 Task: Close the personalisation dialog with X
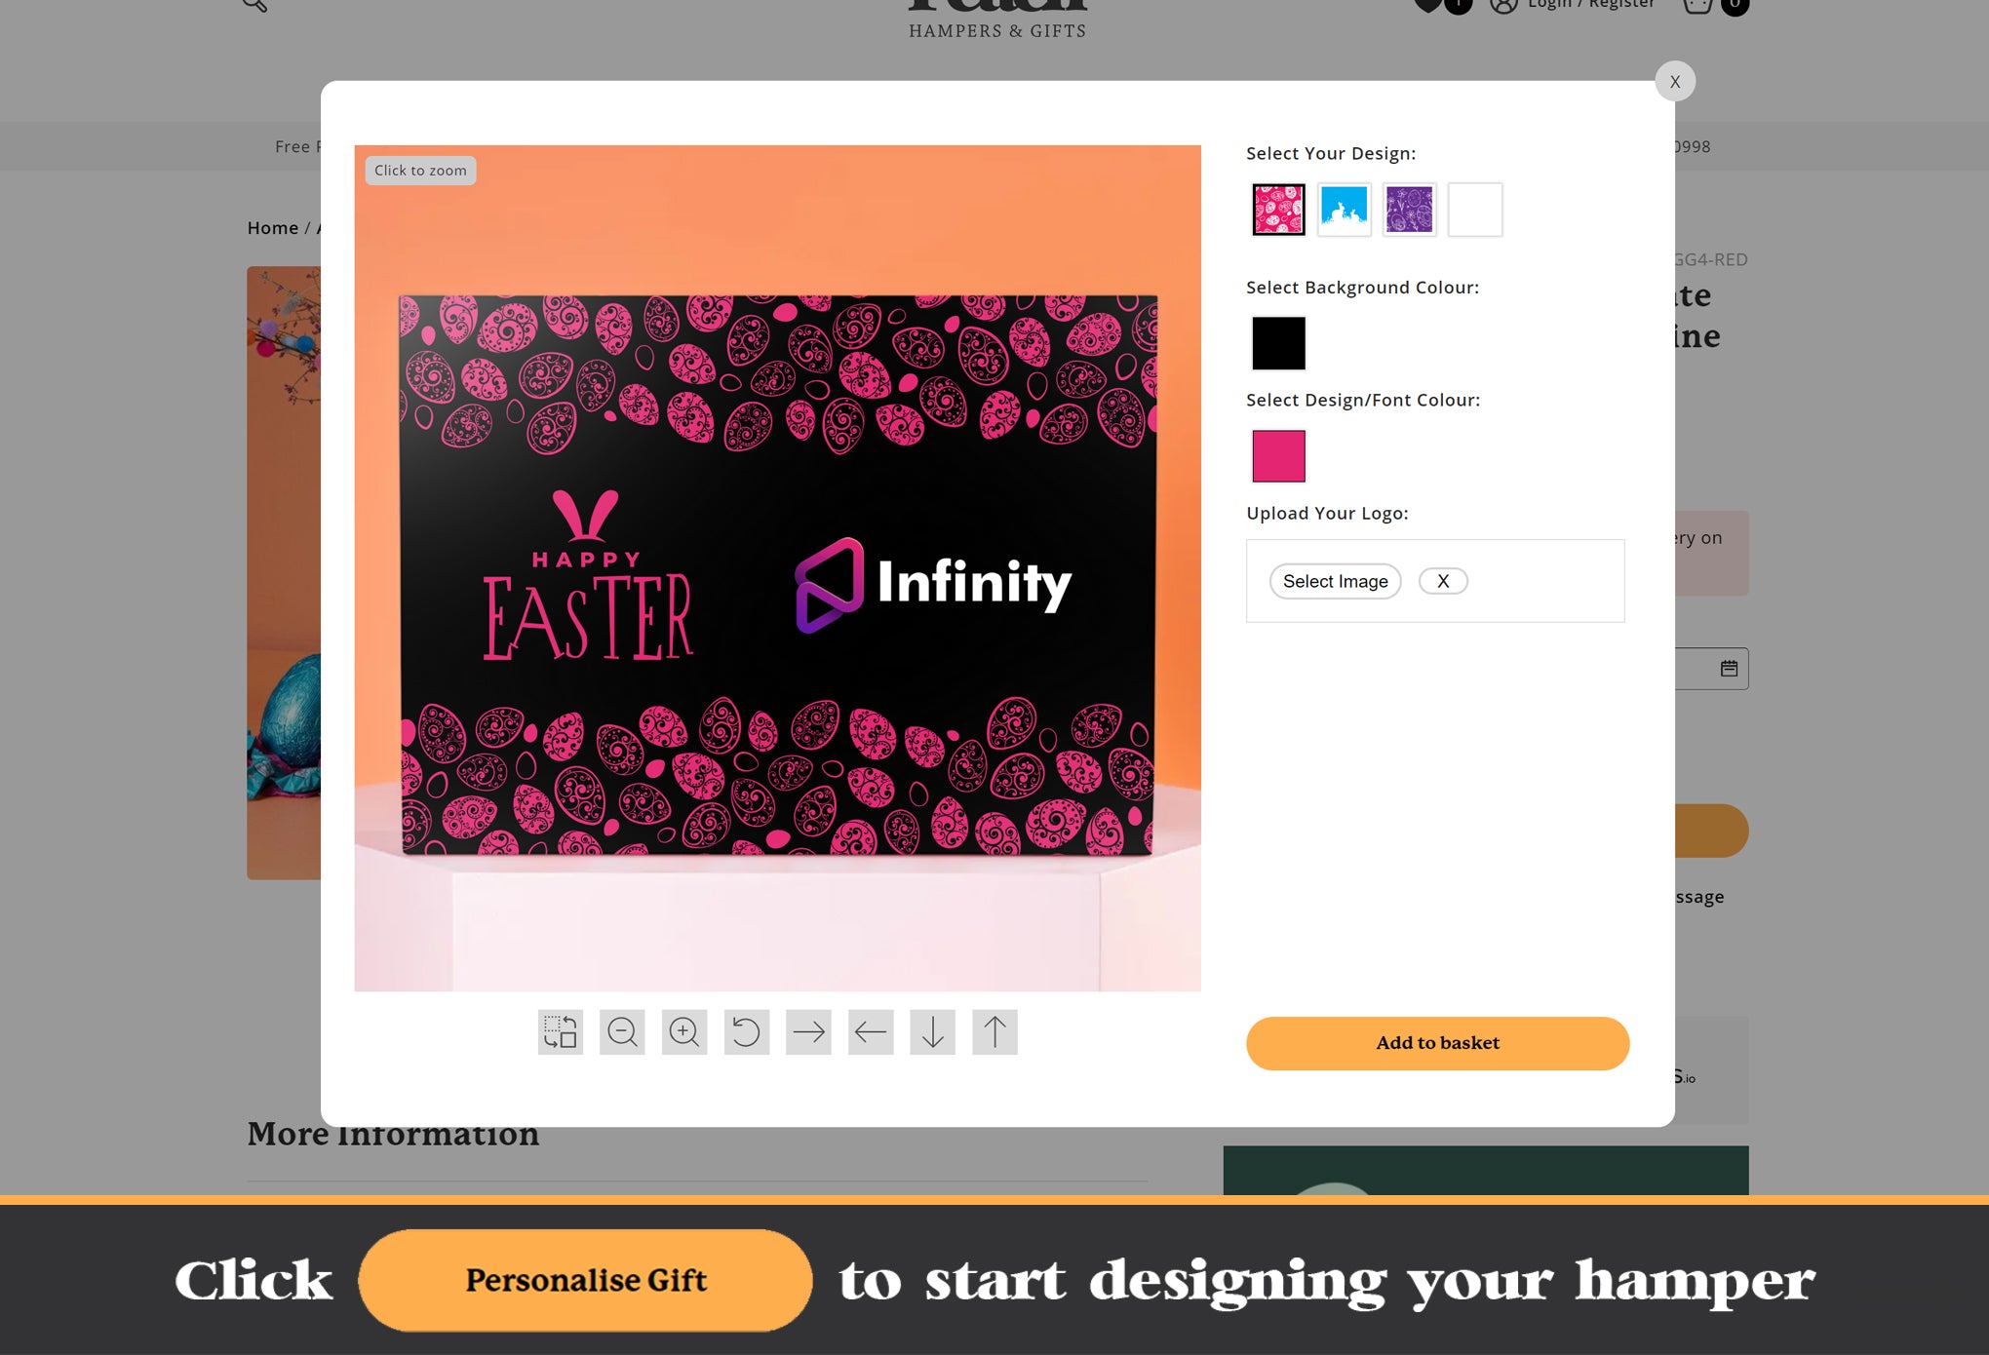pyautogui.click(x=1675, y=82)
